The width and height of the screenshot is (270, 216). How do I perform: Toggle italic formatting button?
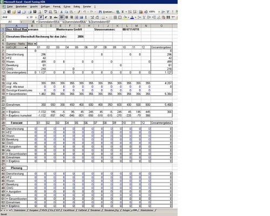tap(46, 17)
